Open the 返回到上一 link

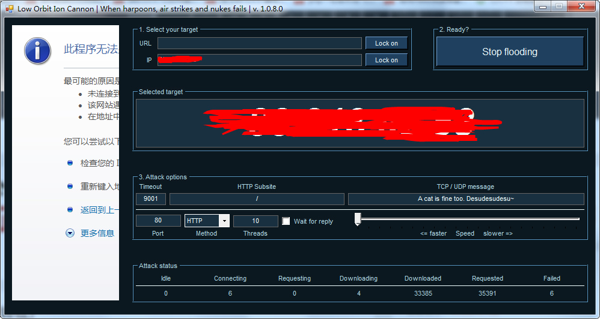coord(99,209)
